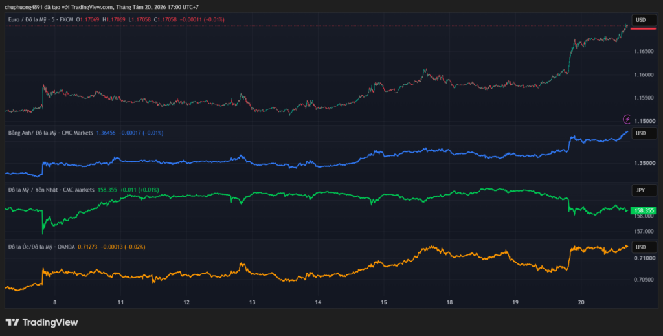Image resolution: width=663 pixels, height=336 pixels.
Task: Click 'Bảng Anh/ Đô la Mỹ · CMC Markets' legend
Action: (x=51, y=133)
